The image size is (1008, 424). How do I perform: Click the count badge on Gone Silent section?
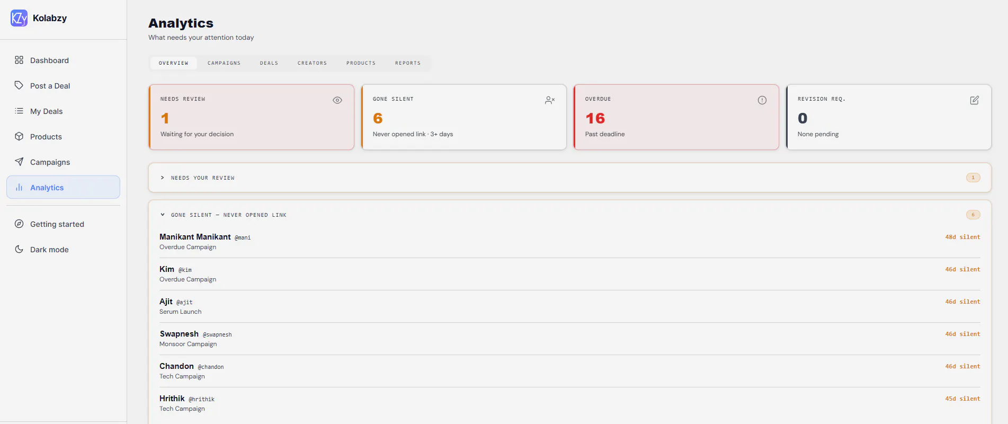973,215
